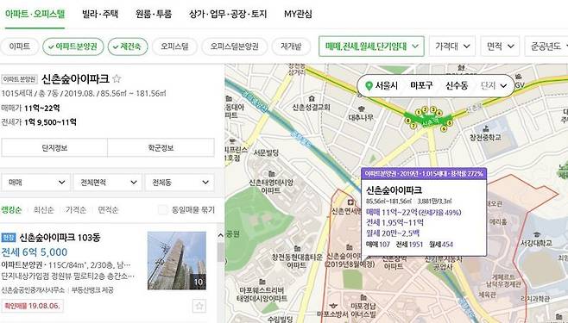This screenshot has height=323, width=568.
Task: Click the 전세 1.95억~11억 popup line
Action: pyautogui.click(x=394, y=222)
